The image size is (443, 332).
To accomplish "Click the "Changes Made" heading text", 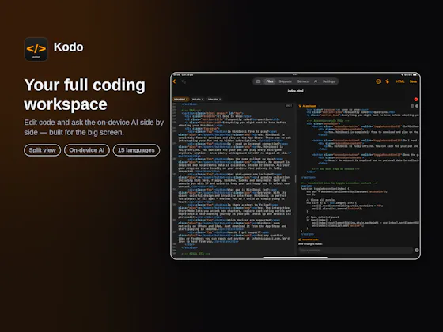I will click(310, 244).
